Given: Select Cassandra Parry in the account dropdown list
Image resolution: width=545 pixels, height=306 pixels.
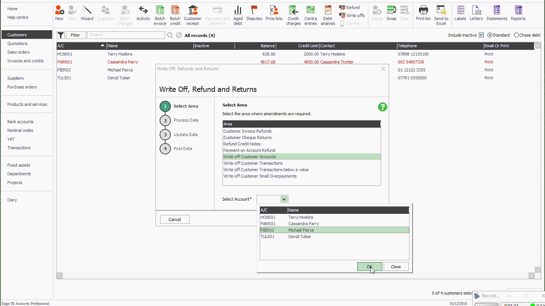Looking at the screenshot, I should (x=334, y=224).
